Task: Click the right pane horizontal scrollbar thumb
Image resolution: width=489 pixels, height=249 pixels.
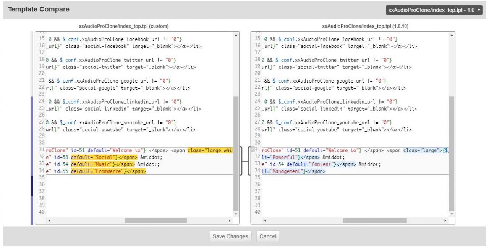Action: (x=374, y=221)
